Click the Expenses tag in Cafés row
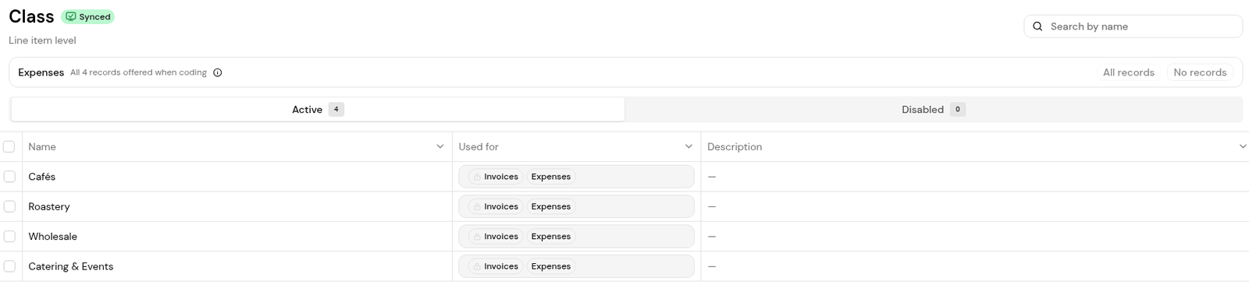1249x299 pixels. tap(551, 177)
